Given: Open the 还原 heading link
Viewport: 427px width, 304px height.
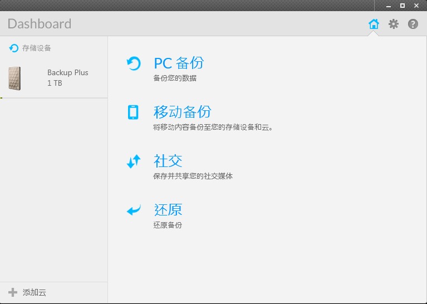Looking at the screenshot, I should click(168, 210).
